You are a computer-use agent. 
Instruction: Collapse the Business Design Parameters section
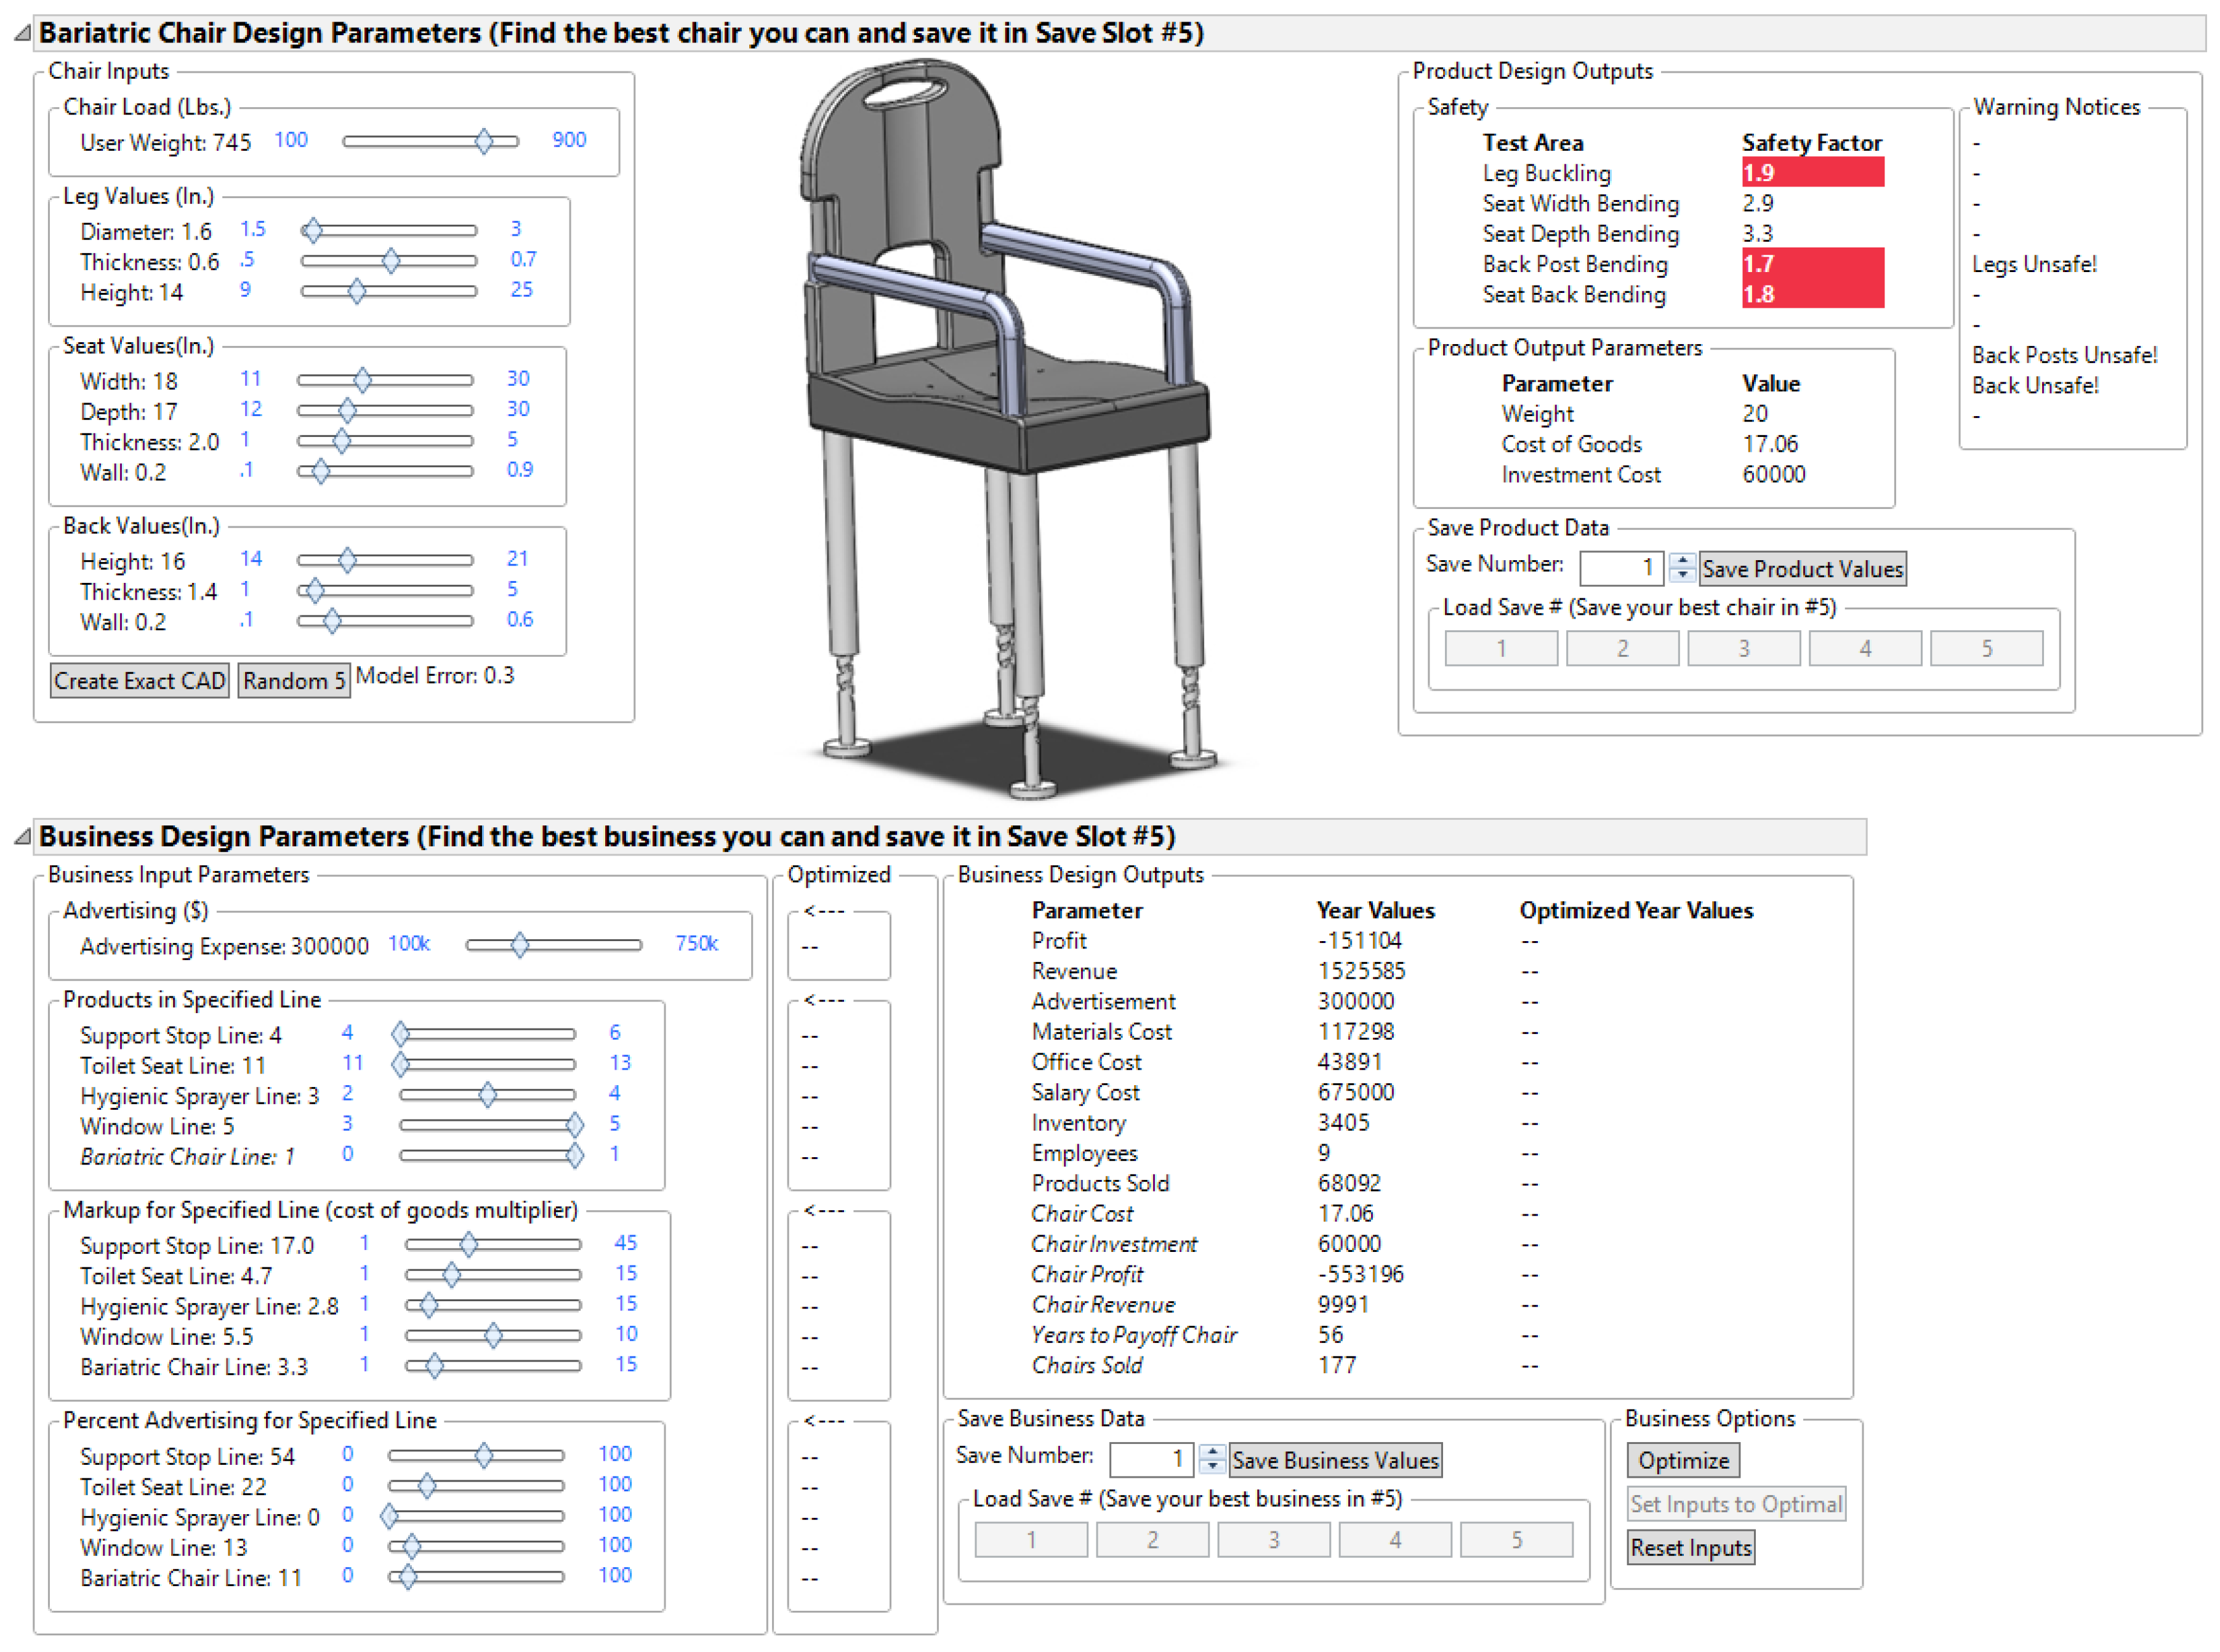22,837
